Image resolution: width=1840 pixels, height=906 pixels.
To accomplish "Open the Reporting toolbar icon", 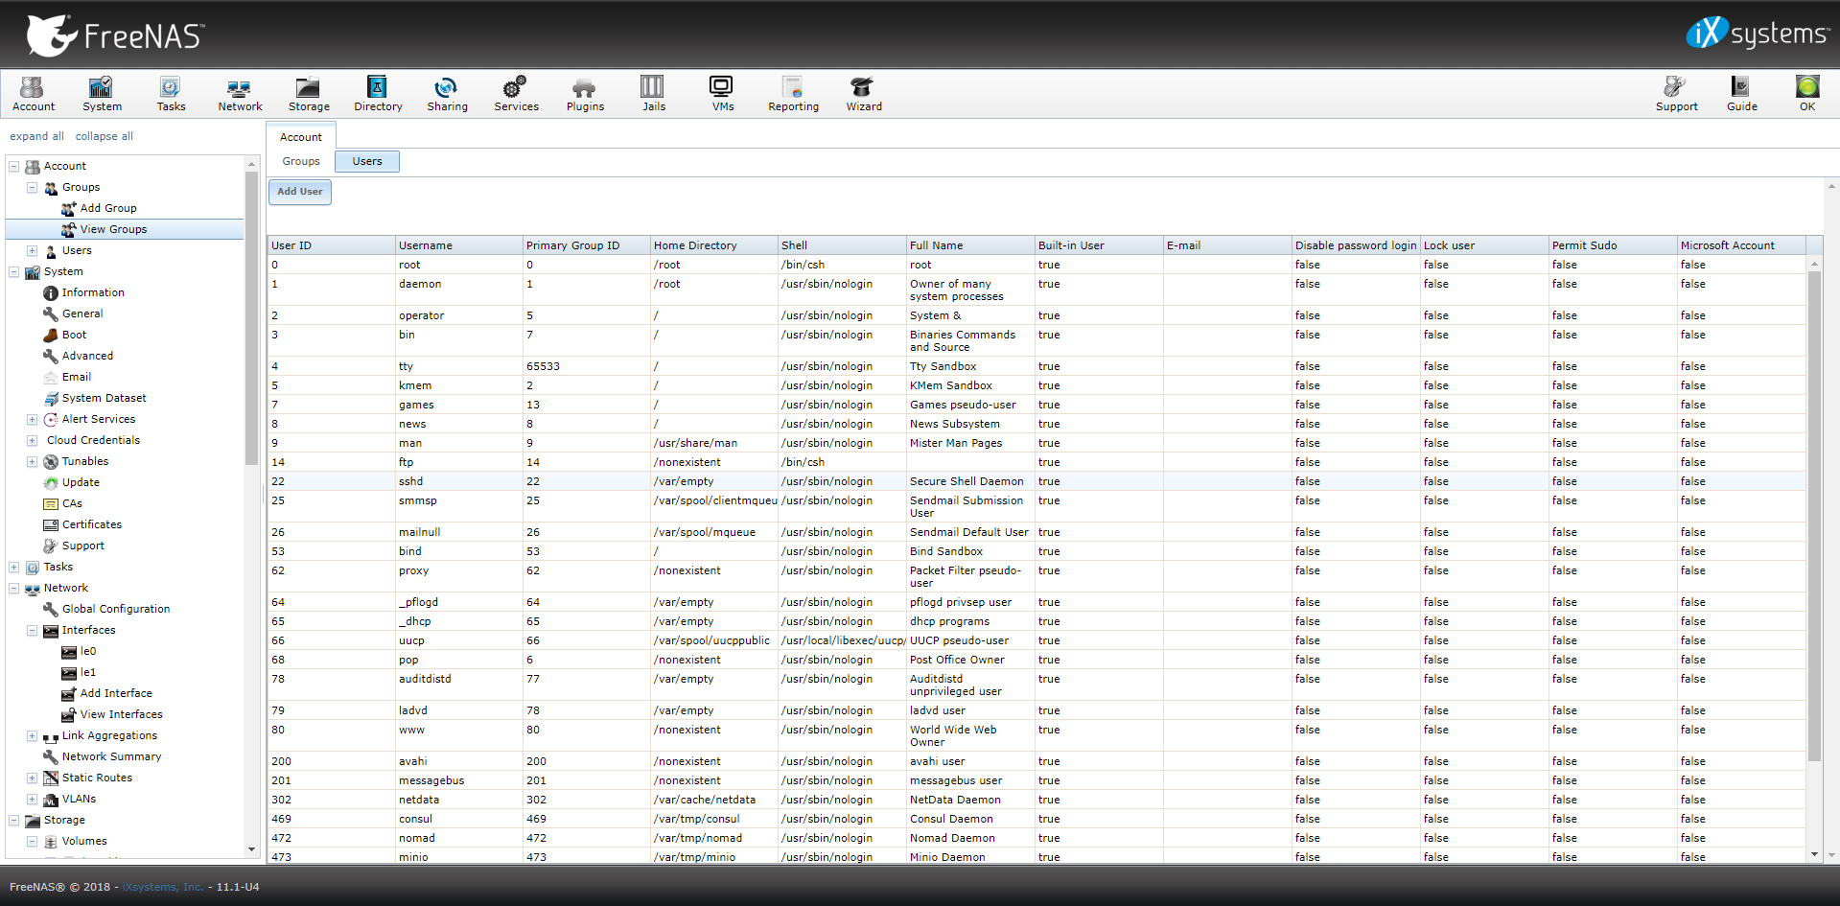I will pyautogui.click(x=793, y=94).
